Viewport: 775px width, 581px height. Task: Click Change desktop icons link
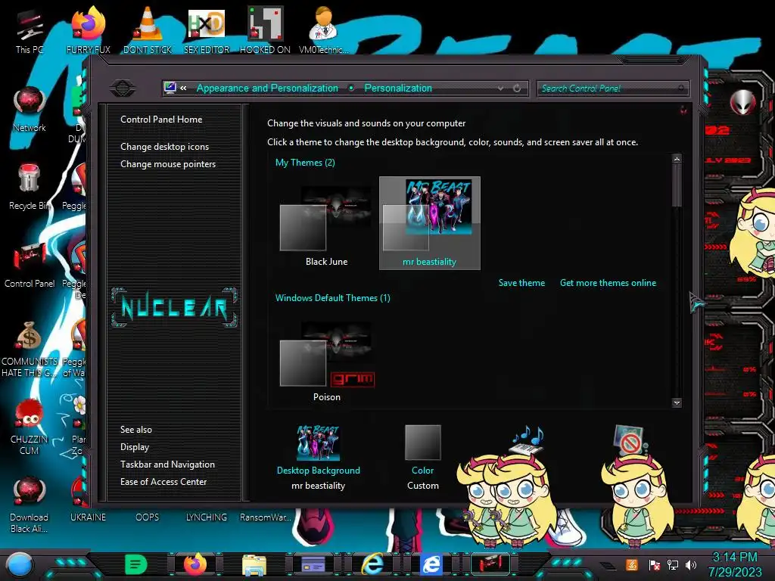click(x=164, y=147)
